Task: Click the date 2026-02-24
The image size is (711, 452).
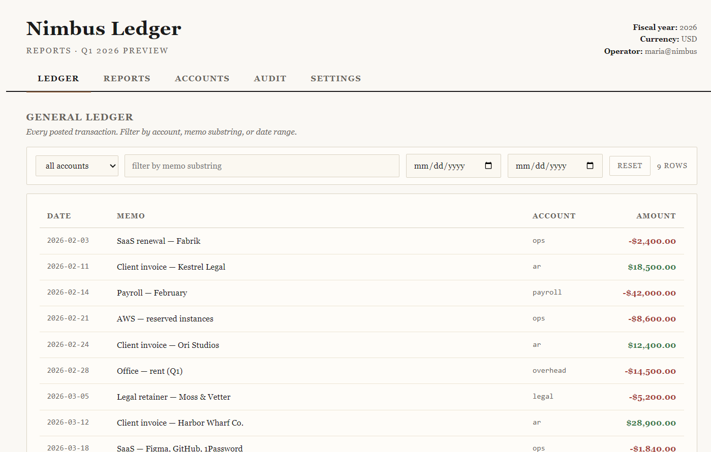Action: point(68,344)
